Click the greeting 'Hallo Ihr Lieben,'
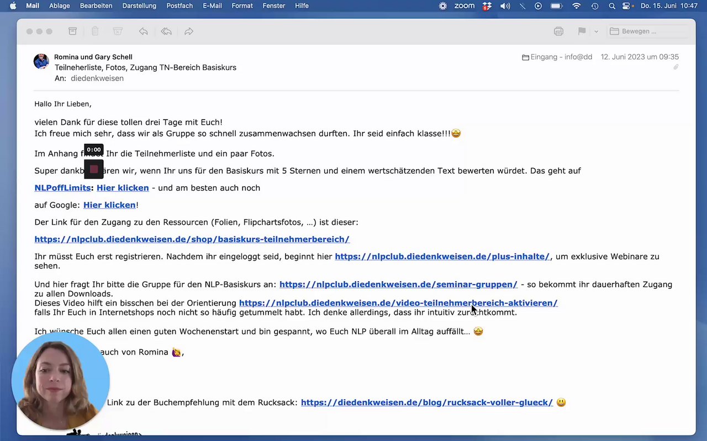707x441 pixels. coord(63,104)
